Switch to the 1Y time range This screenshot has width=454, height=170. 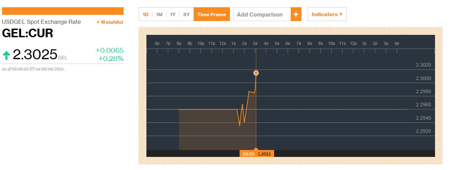click(x=173, y=14)
